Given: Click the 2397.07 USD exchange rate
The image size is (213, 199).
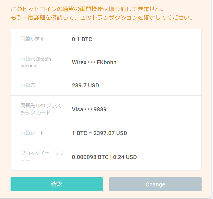Looking at the screenshot, I should coord(110,133).
